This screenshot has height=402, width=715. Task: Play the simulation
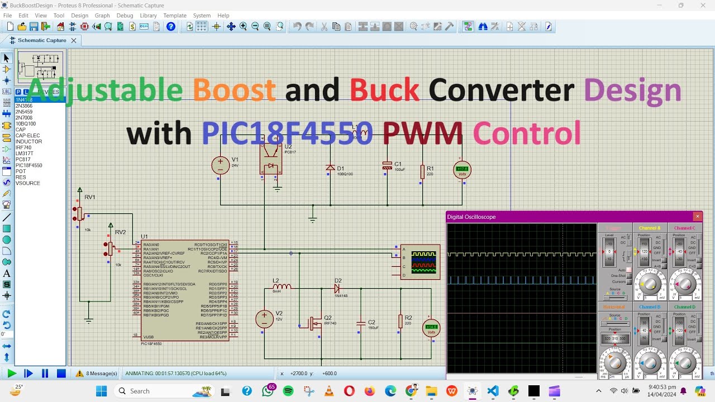[x=12, y=374]
